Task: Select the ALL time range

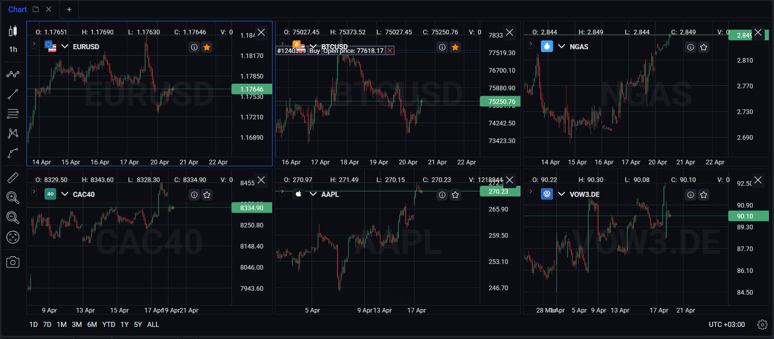Action: point(153,325)
